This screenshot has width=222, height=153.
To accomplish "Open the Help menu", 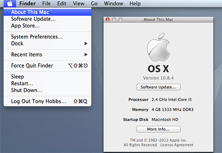I will click(135, 3).
